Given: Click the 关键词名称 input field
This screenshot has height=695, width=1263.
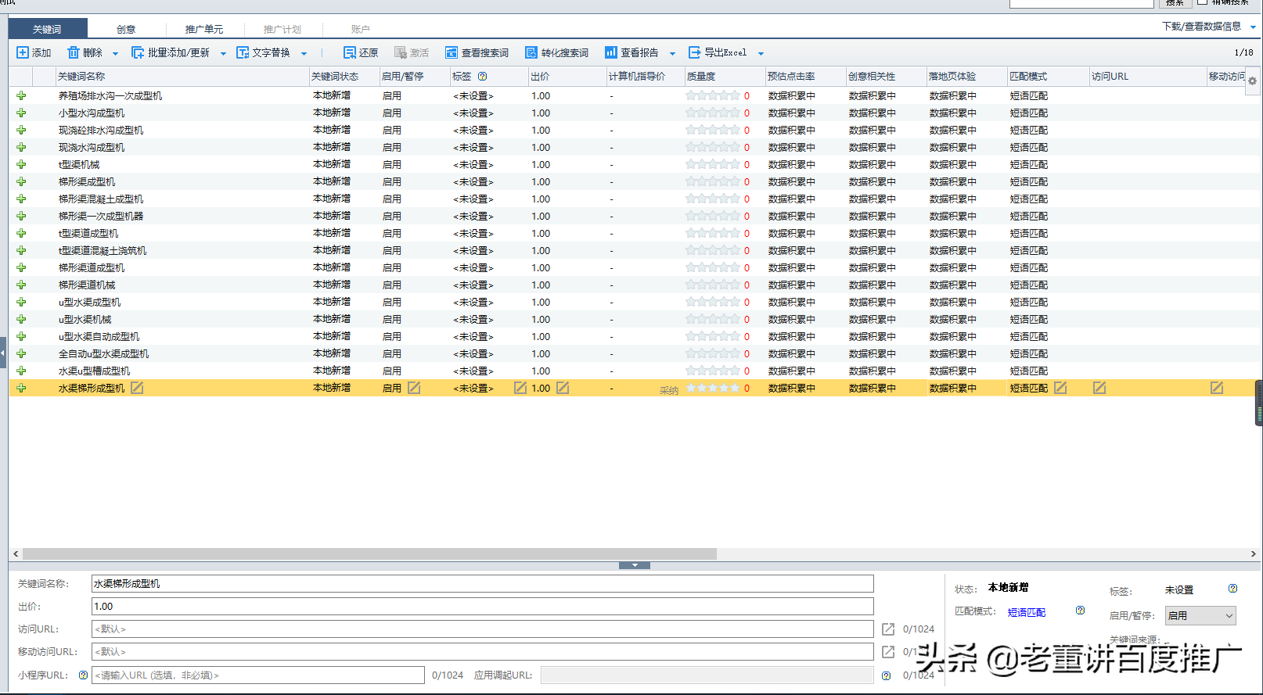Looking at the screenshot, I should (482, 584).
